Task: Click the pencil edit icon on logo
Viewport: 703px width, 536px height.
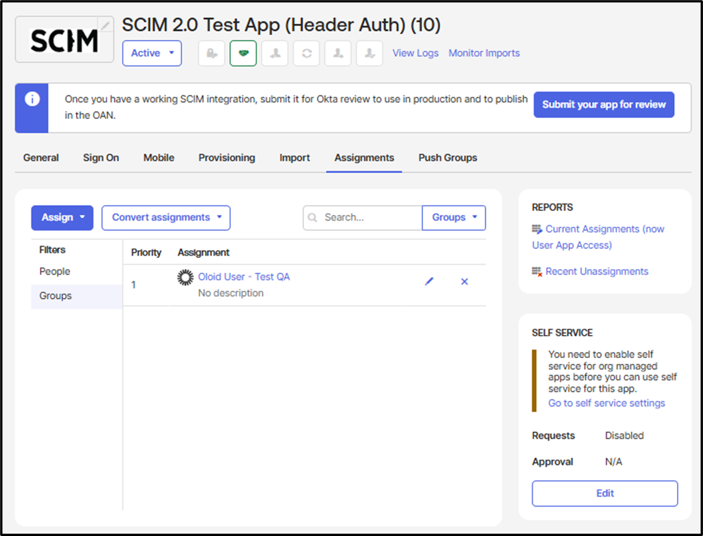Action: click(x=106, y=24)
